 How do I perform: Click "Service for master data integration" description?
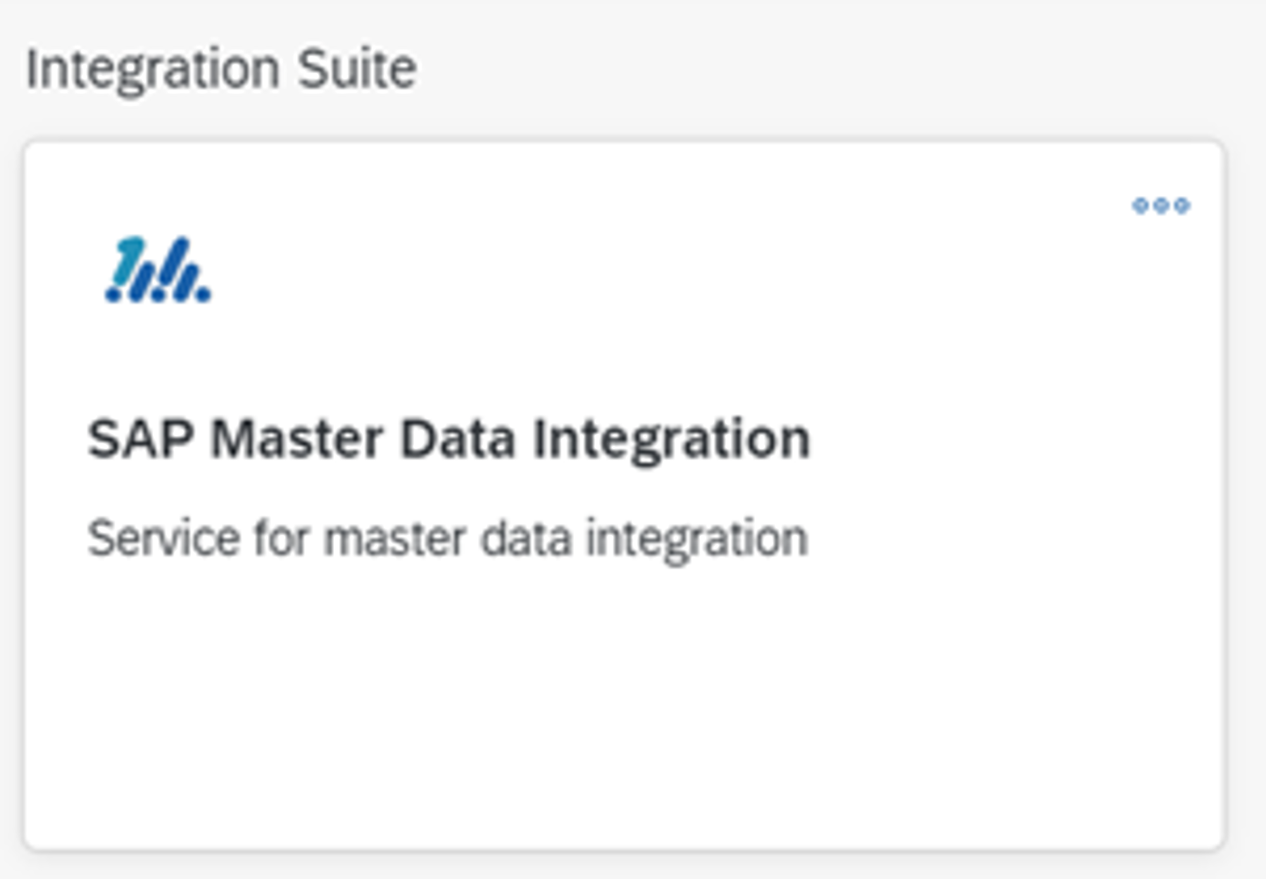[447, 539]
